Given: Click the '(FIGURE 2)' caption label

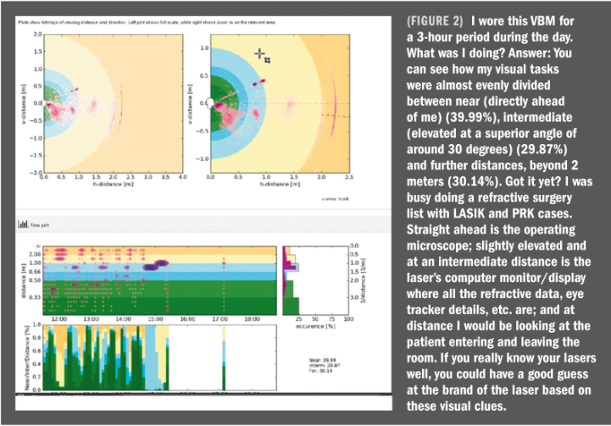Looking at the screenshot, I should click(435, 20).
